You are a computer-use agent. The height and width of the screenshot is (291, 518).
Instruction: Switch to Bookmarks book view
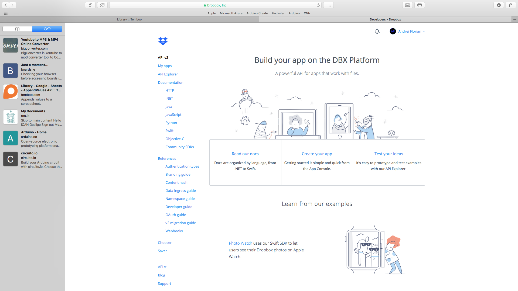(x=17, y=29)
